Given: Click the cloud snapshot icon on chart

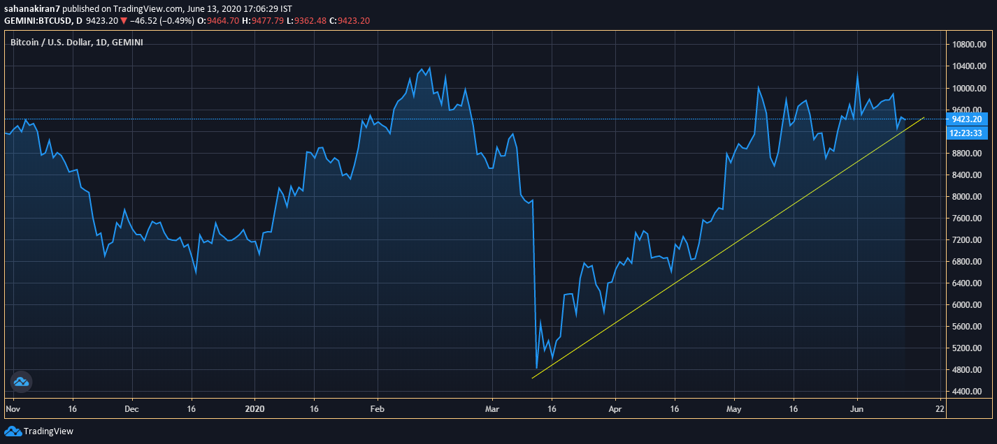Looking at the screenshot, I should (21, 381).
